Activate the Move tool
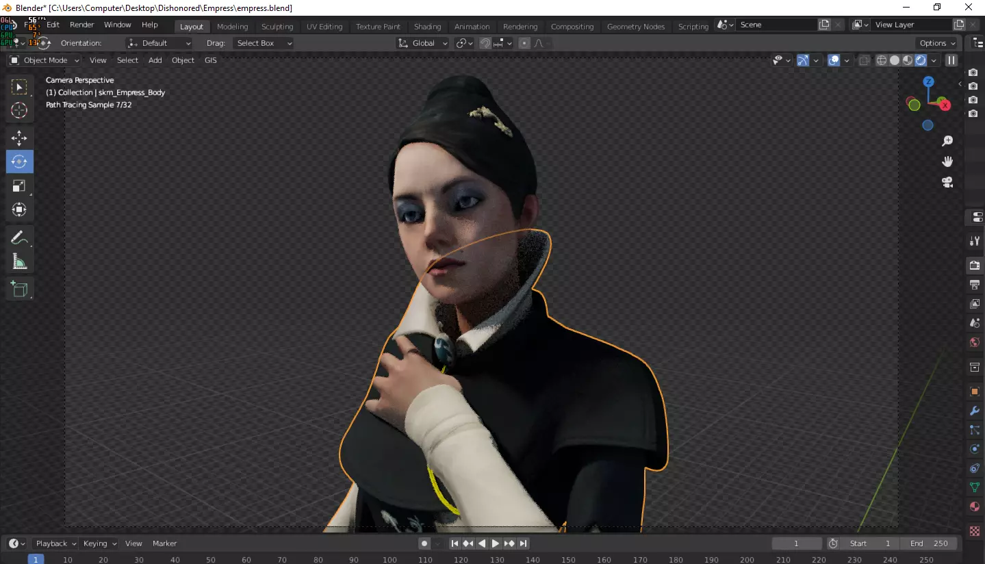The width and height of the screenshot is (985, 564). 19,138
